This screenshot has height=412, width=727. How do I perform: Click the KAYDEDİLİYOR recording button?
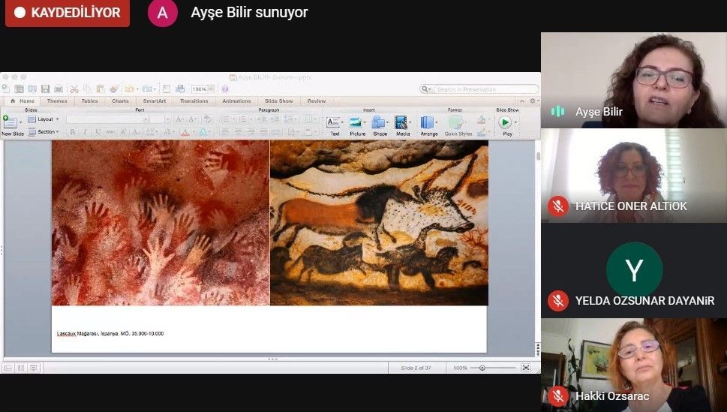pyautogui.click(x=68, y=13)
